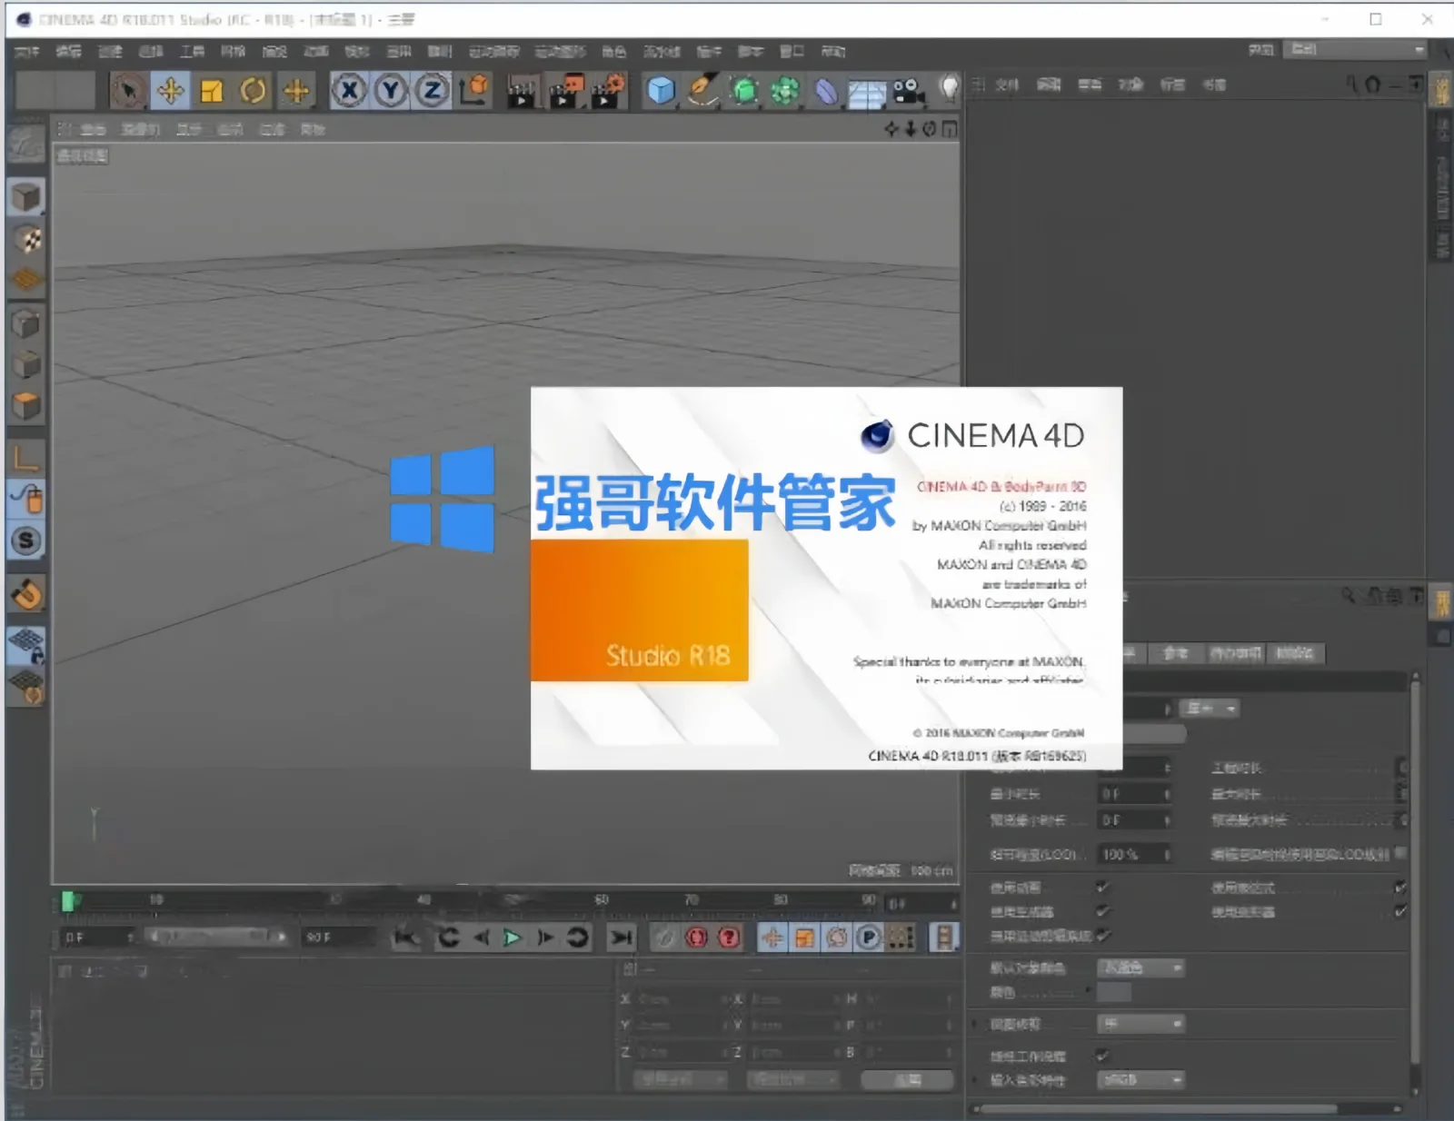Image resolution: width=1454 pixels, height=1121 pixels.
Task: Click the 应用 button in coordinates panel
Action: pyautogui.click(x=907, y=1080)
